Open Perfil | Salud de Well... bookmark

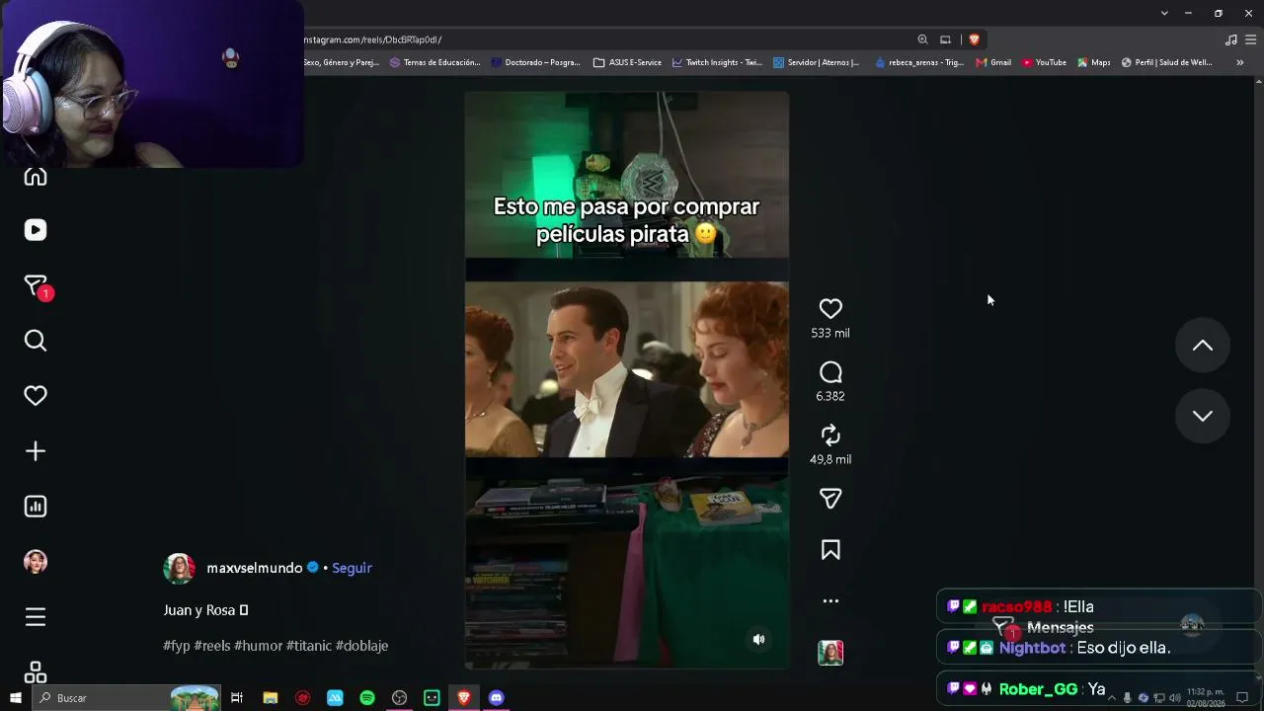pyautogui.click(x=1166, y=62)
